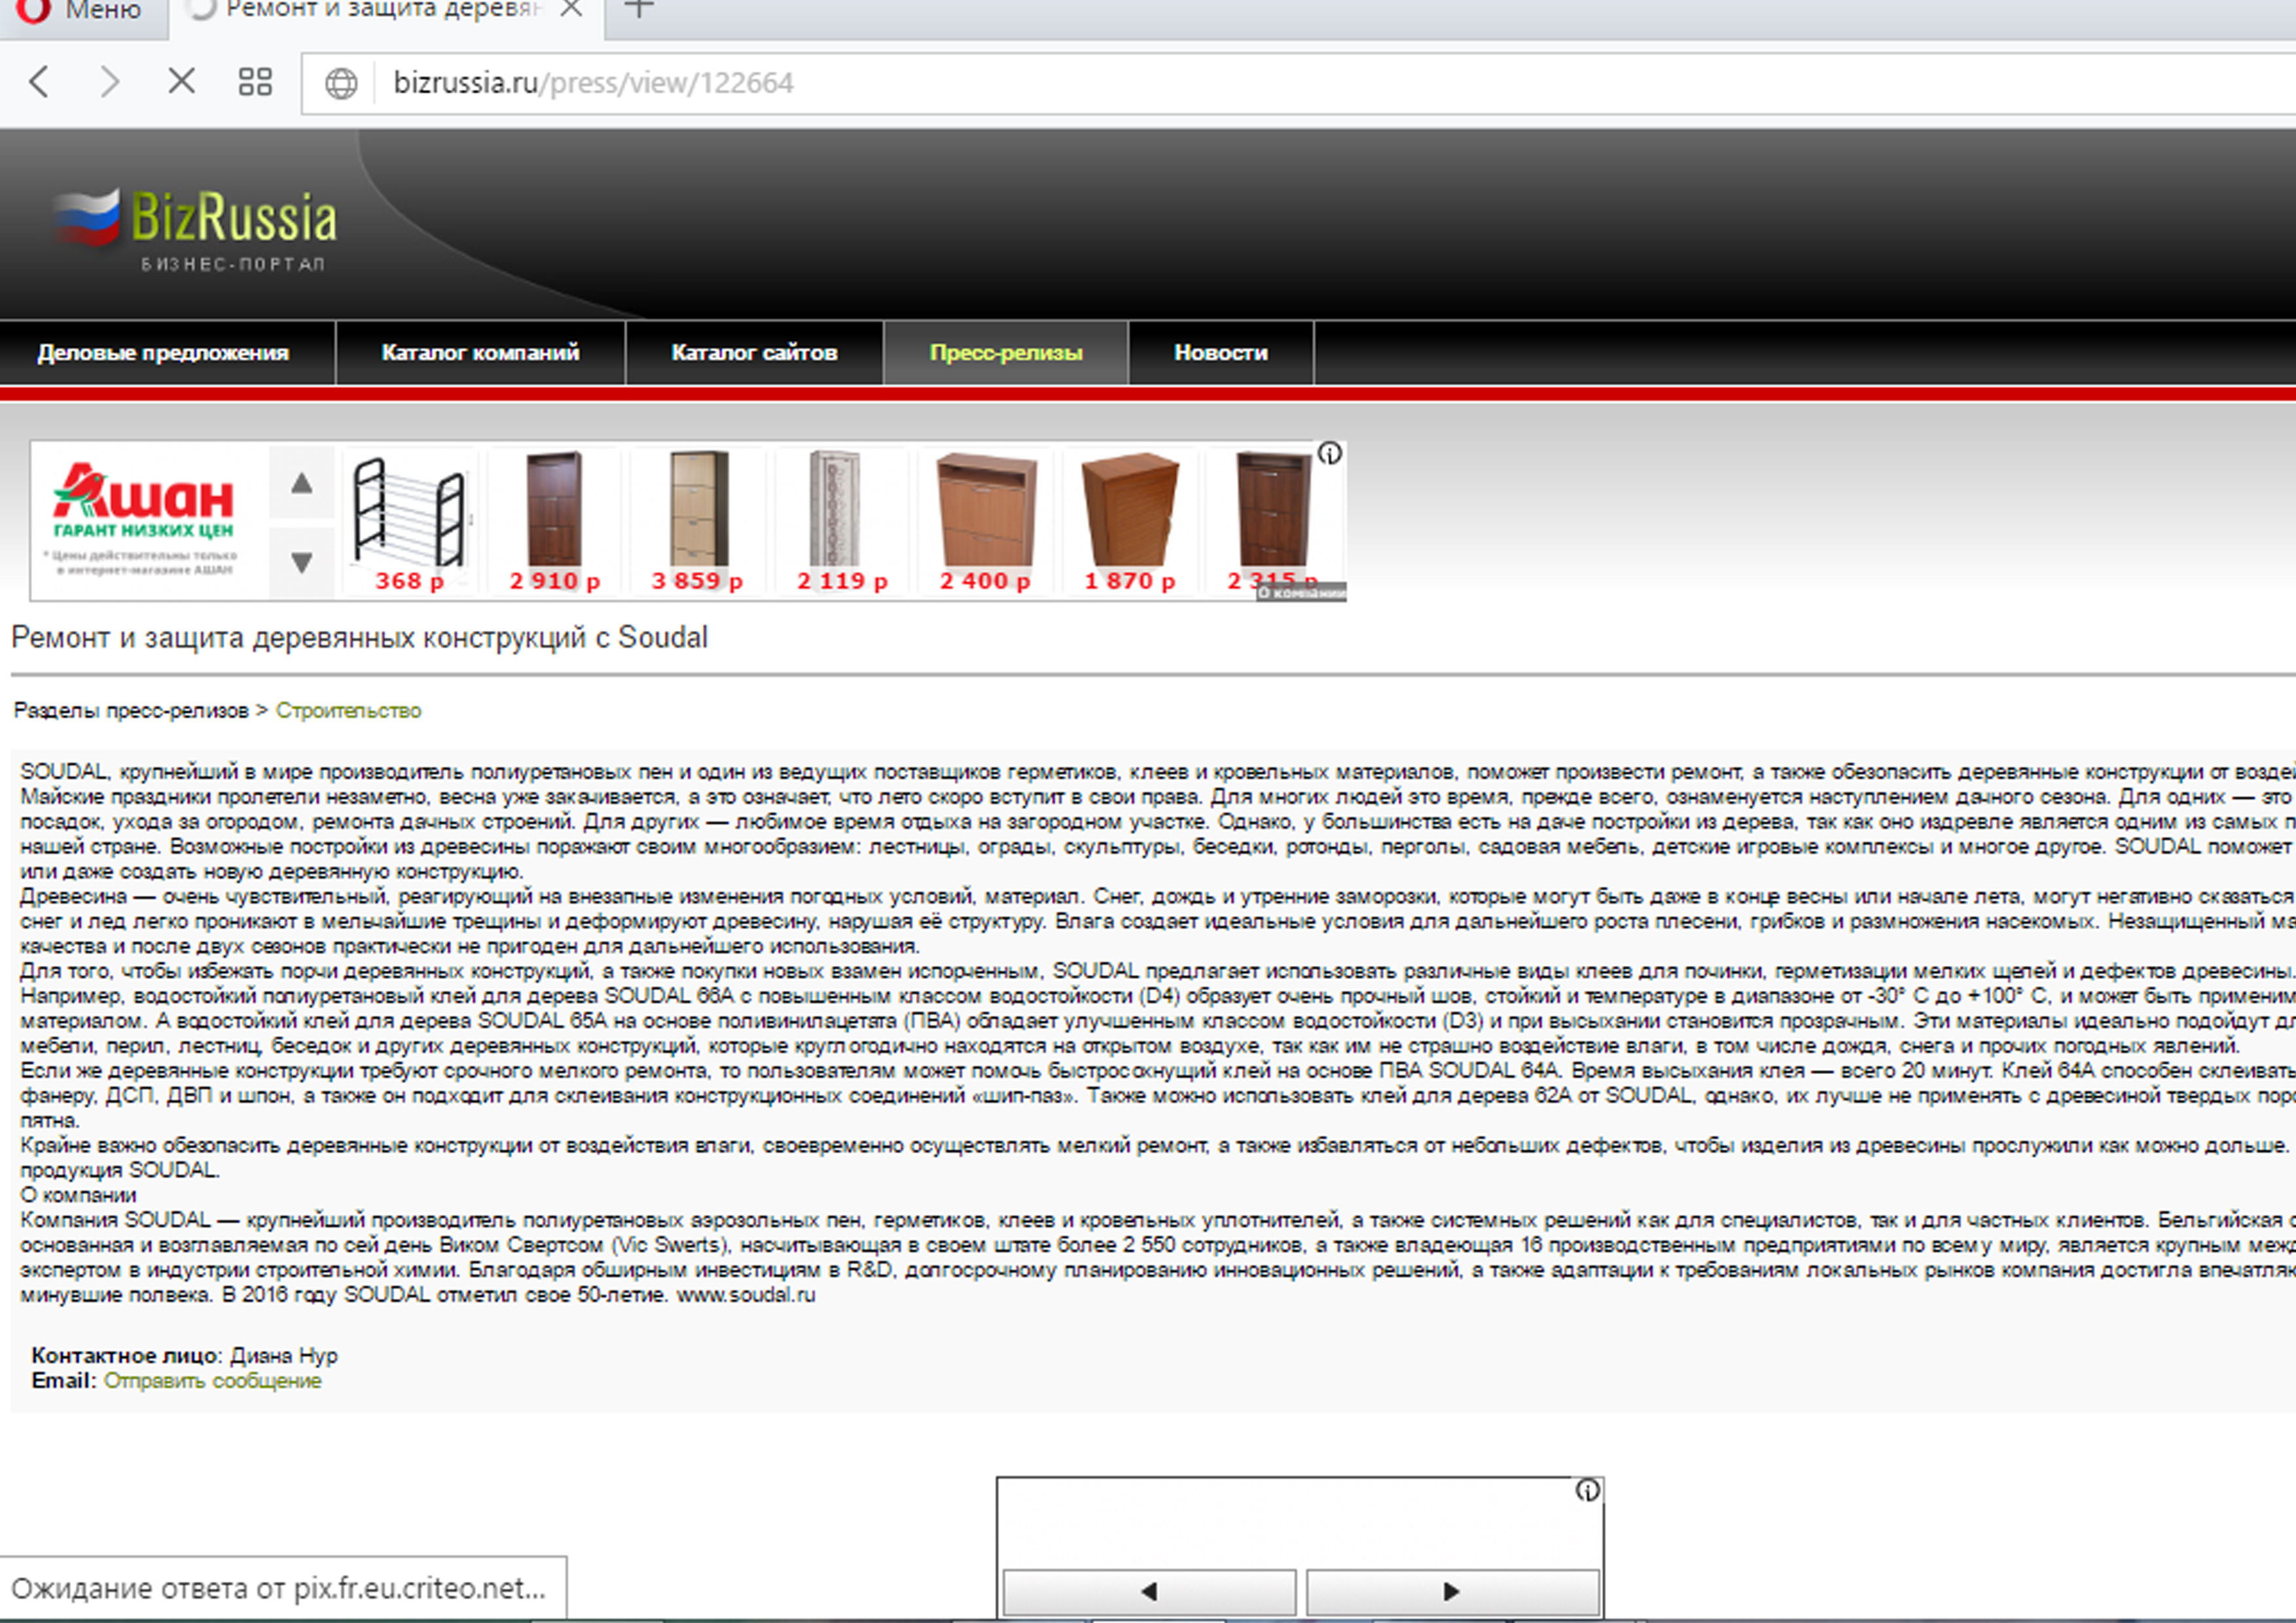Open the Строительство category link
Viewport: 2296px width, 1623px height.
click(348, 711)
